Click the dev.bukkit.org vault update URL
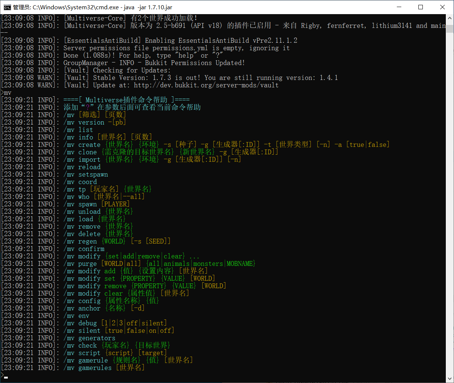Image resolution: width=454 pixels, height=383 pixels. pos(206,85)
